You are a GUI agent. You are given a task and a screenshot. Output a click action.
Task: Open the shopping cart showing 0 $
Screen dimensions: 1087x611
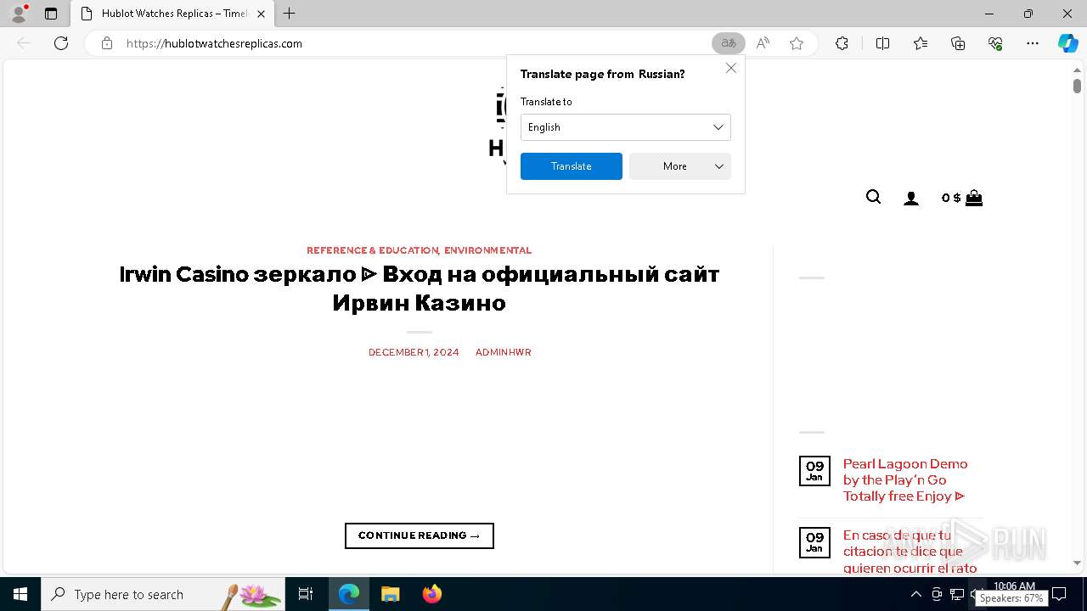[962, 198]
